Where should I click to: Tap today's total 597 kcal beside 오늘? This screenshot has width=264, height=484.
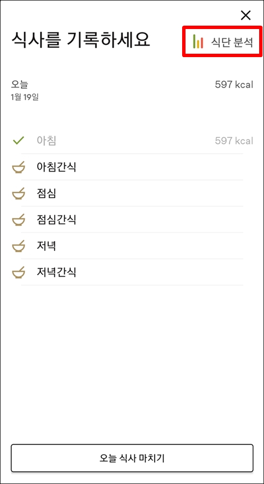pos(234,85)
